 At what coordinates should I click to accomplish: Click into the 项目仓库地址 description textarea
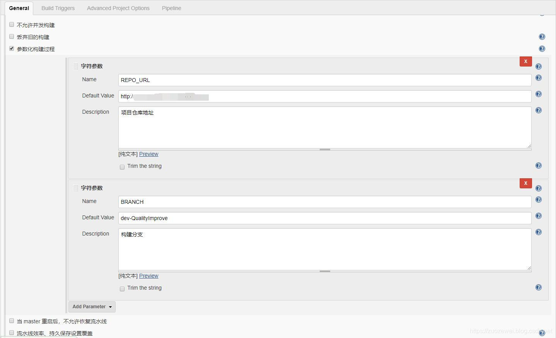325,127
